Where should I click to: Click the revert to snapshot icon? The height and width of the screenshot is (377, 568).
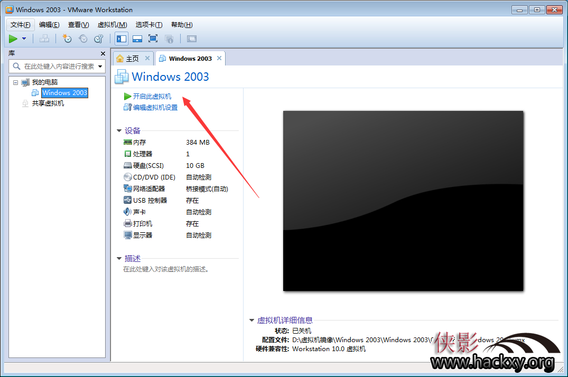point(83,39)
